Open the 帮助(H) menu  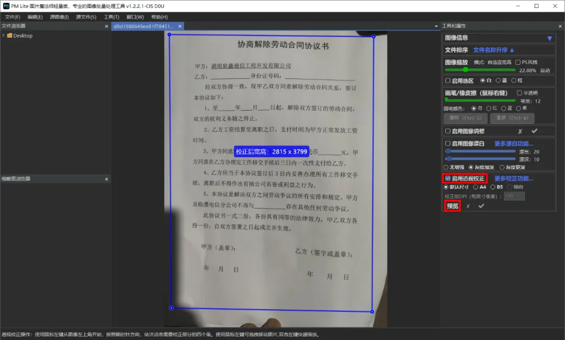(x=159, y=17)
